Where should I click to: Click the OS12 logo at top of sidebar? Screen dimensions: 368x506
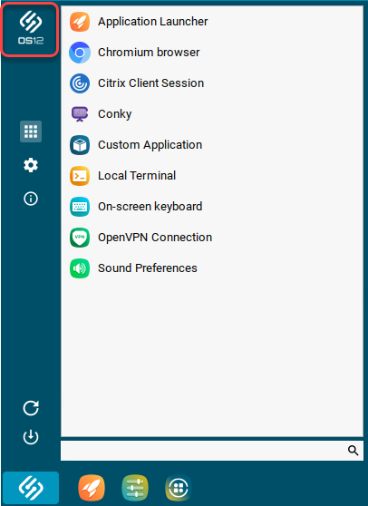[x=31, y=28]
